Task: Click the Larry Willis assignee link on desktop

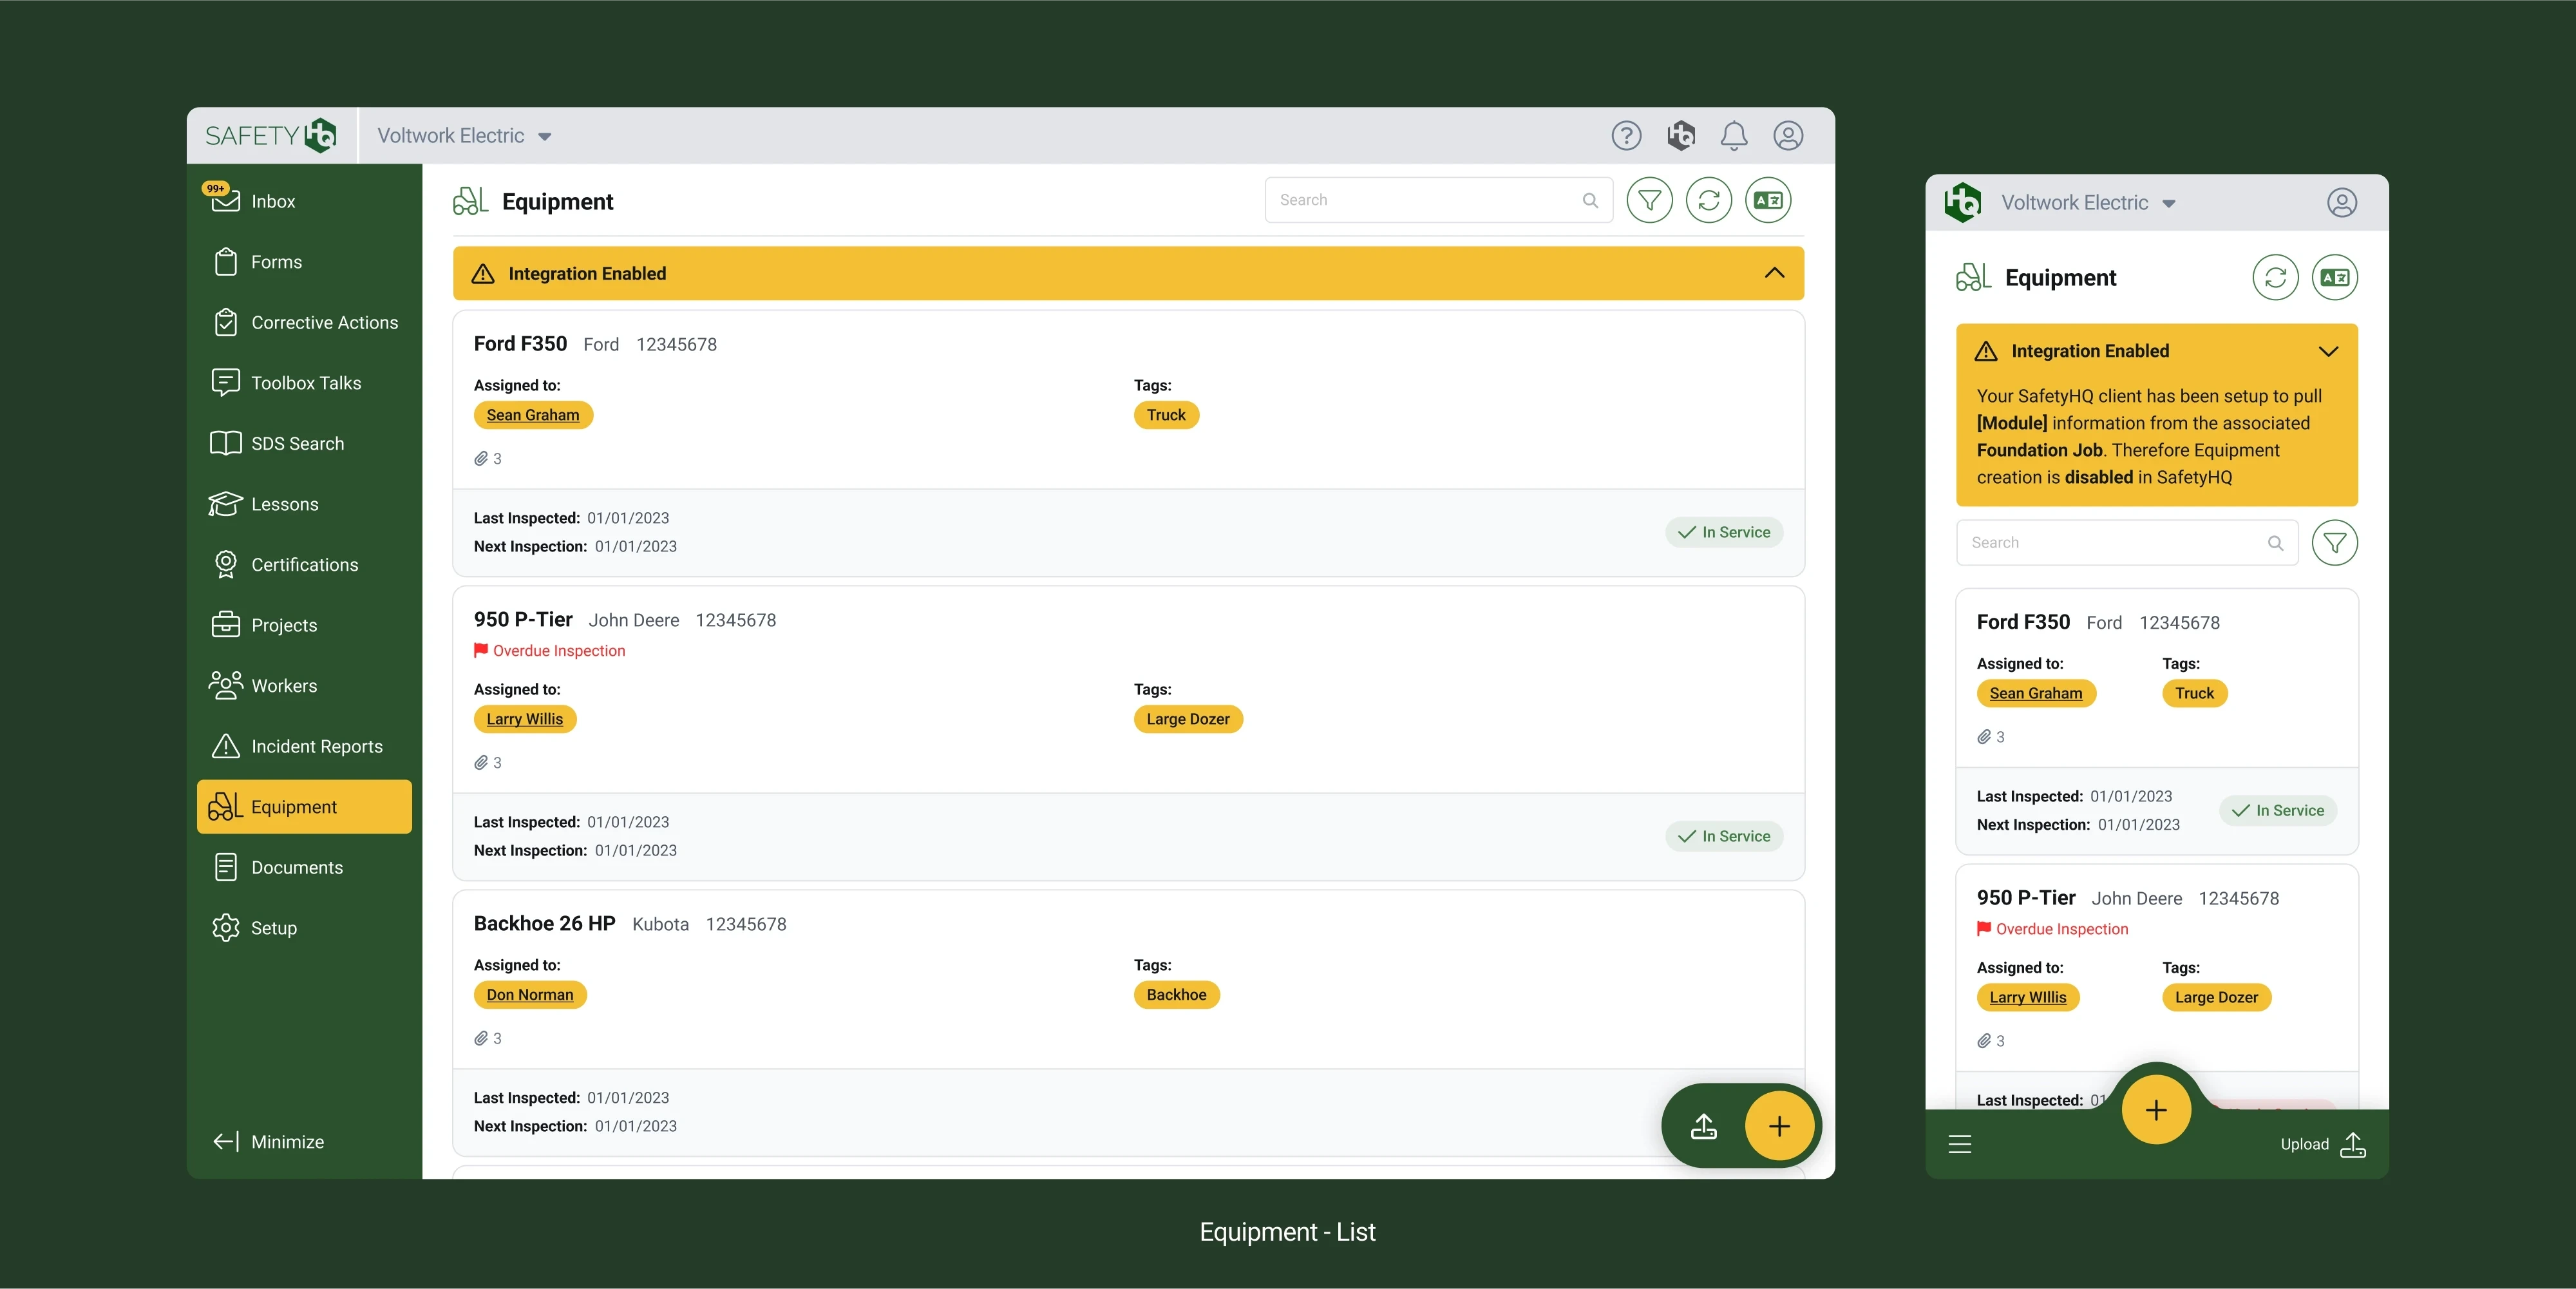Action: pos(524,719)
